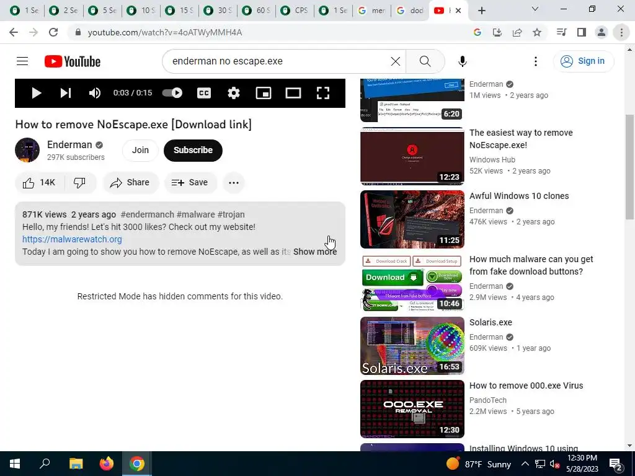Go back in browser history
The image size is (635, 476).
click(14, 32)
